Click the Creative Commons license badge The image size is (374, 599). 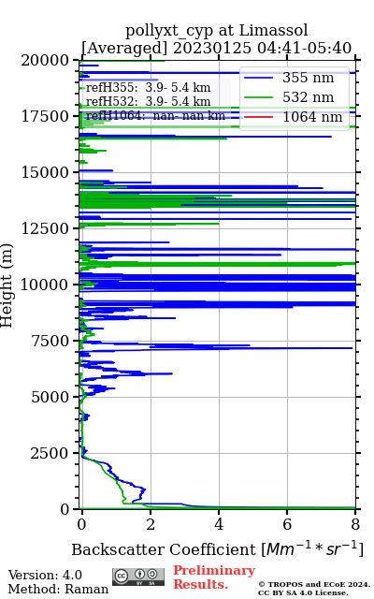[138, 577]
